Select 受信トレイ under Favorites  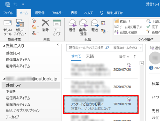[x=13, y=53]
